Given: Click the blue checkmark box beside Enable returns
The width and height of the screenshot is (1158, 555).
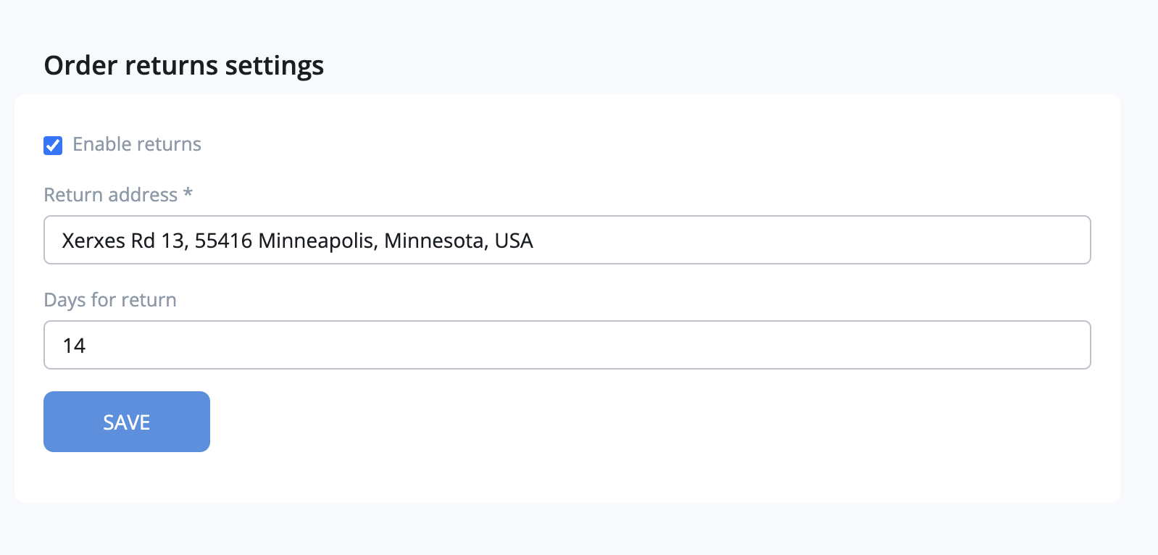Looking at the screenshot, I should (x=53, y=146).
